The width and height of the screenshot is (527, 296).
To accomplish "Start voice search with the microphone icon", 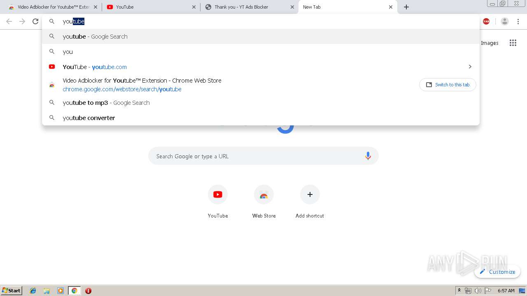I will 368,156.
